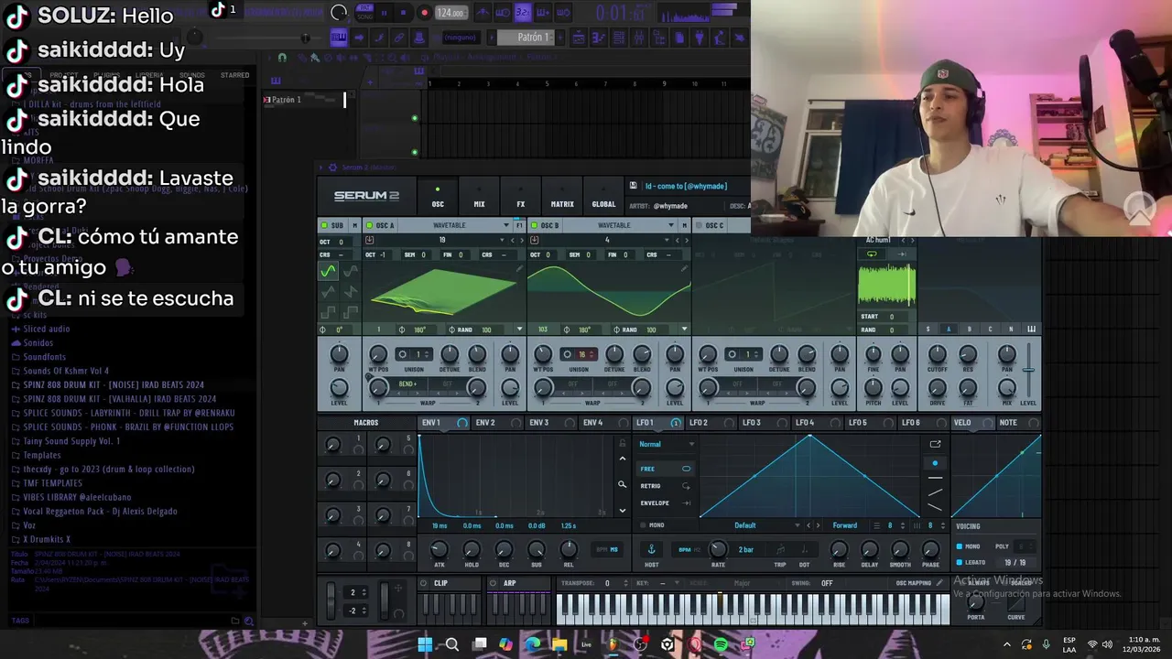Click the magnet snap icon in Playlist toolbar
This screenshot has width=1172, height=659.
(x=282, y=58)
